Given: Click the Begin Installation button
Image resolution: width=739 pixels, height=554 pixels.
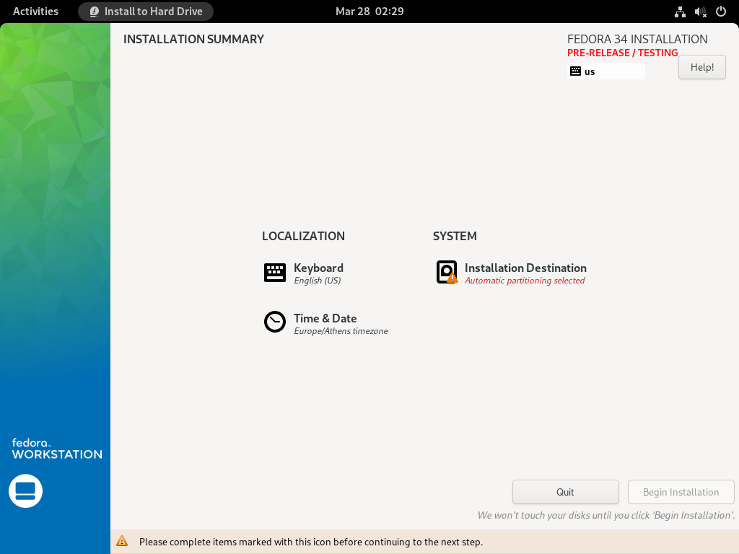Looking at the screenshot, I should 681,492.
